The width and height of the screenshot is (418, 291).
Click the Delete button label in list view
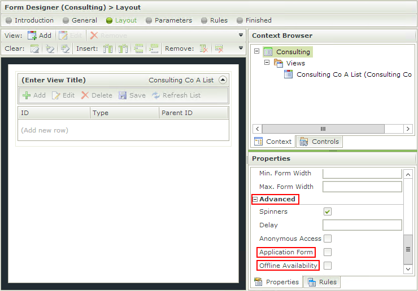point(102,95)
